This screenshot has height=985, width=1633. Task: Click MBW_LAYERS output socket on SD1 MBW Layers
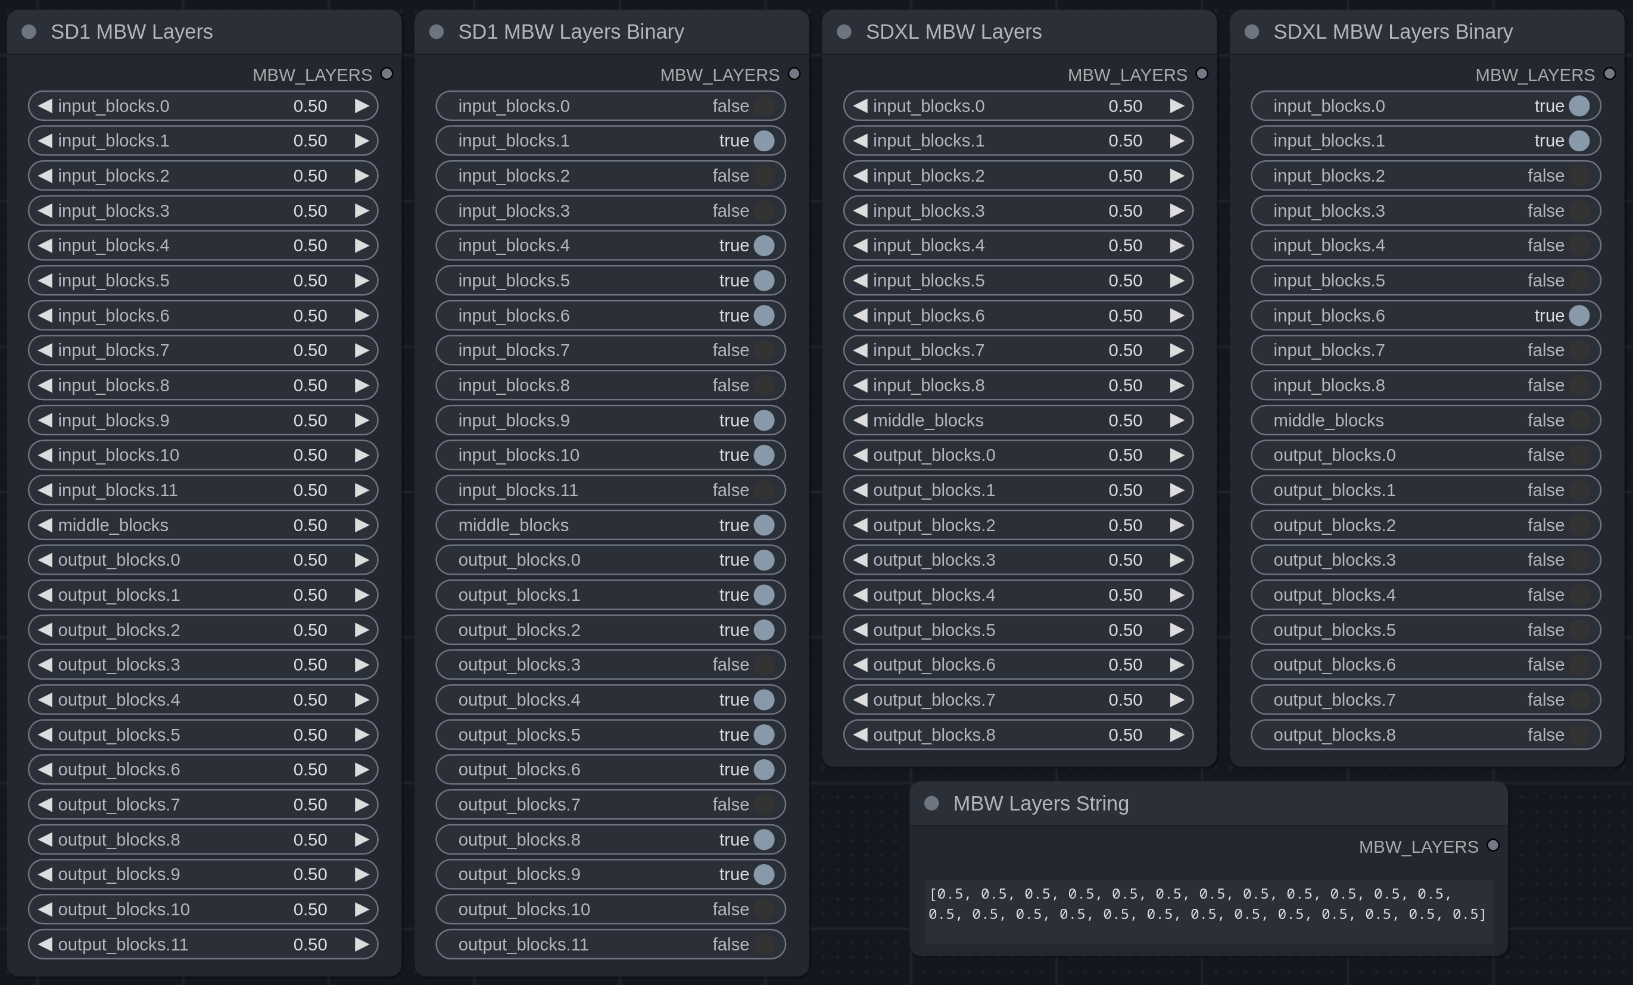(387, 74)
